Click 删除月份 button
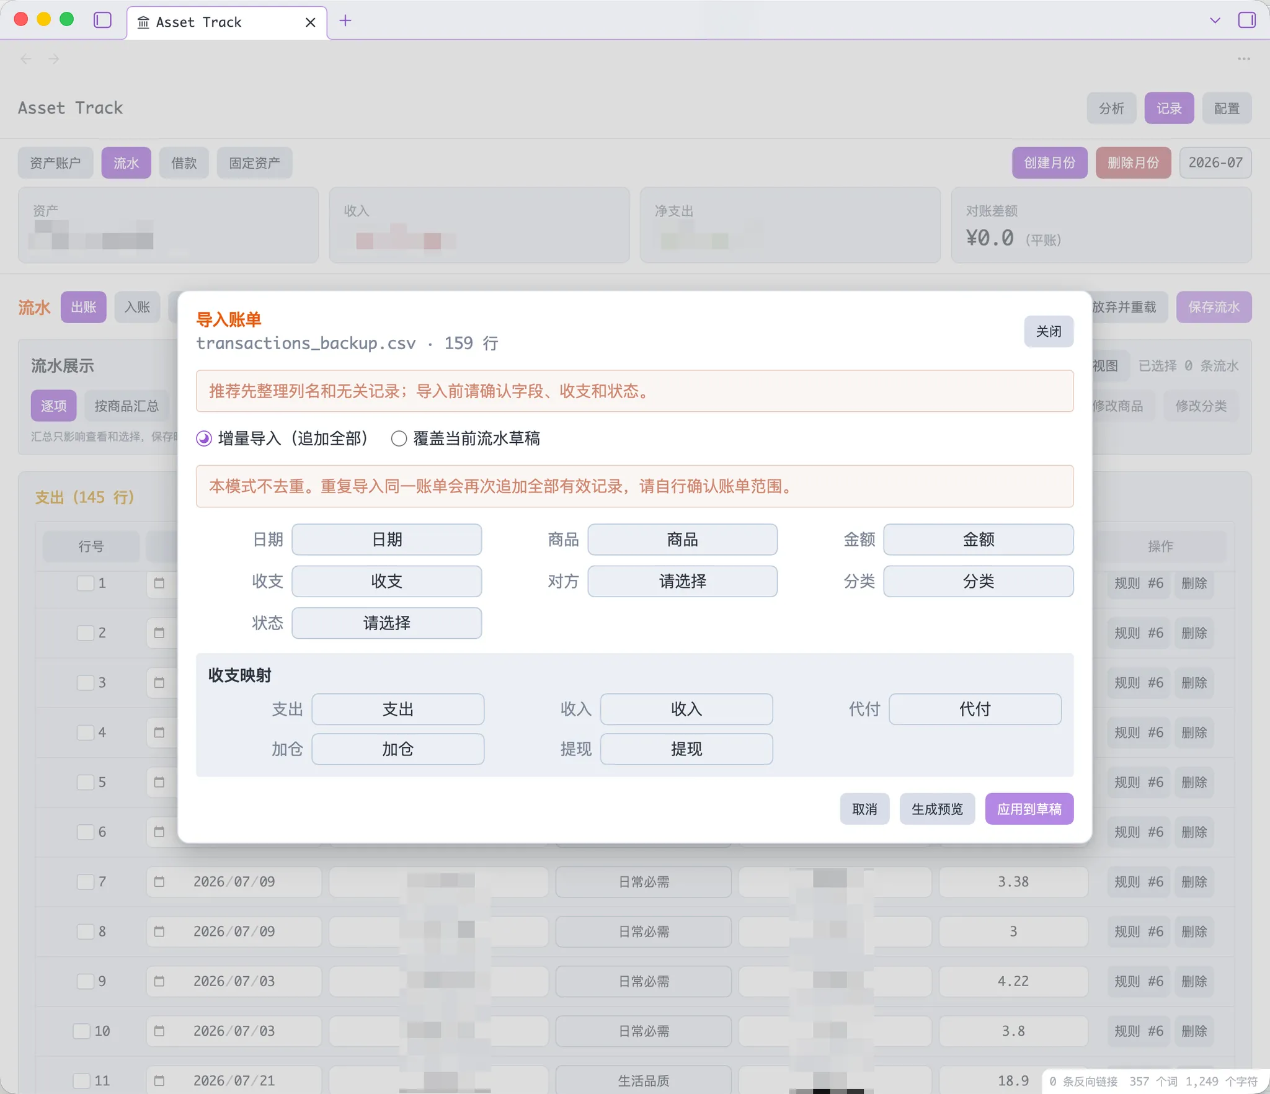This screenshot has height=1094, width=1270. 1133,163
